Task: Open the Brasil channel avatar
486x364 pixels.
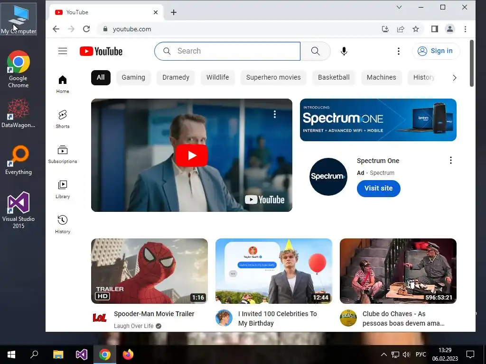Action: click(x=348, y=318)
